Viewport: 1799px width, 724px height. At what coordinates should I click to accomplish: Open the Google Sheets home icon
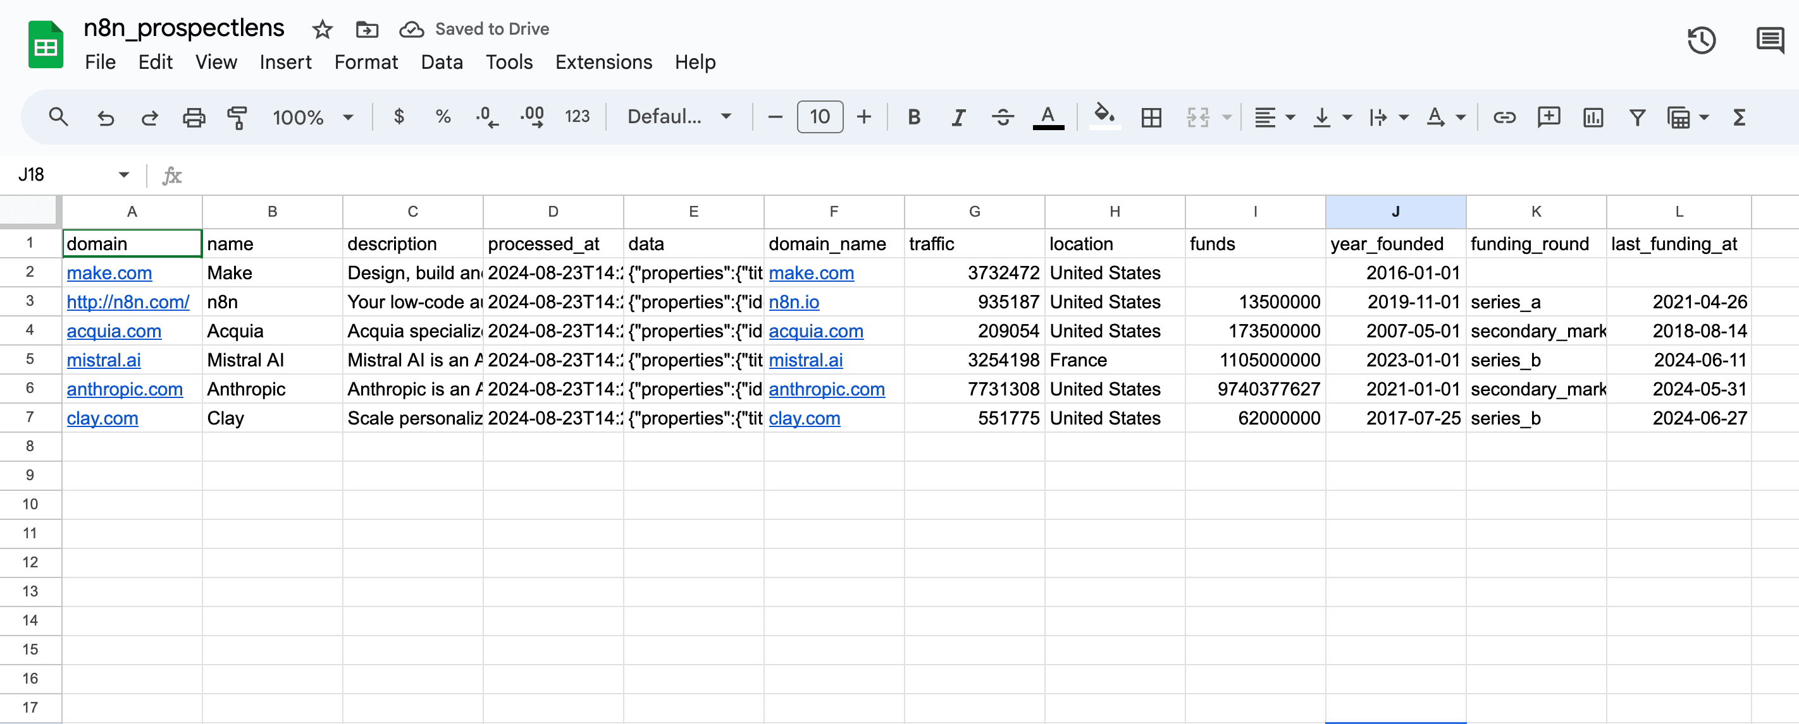(46, 45)
